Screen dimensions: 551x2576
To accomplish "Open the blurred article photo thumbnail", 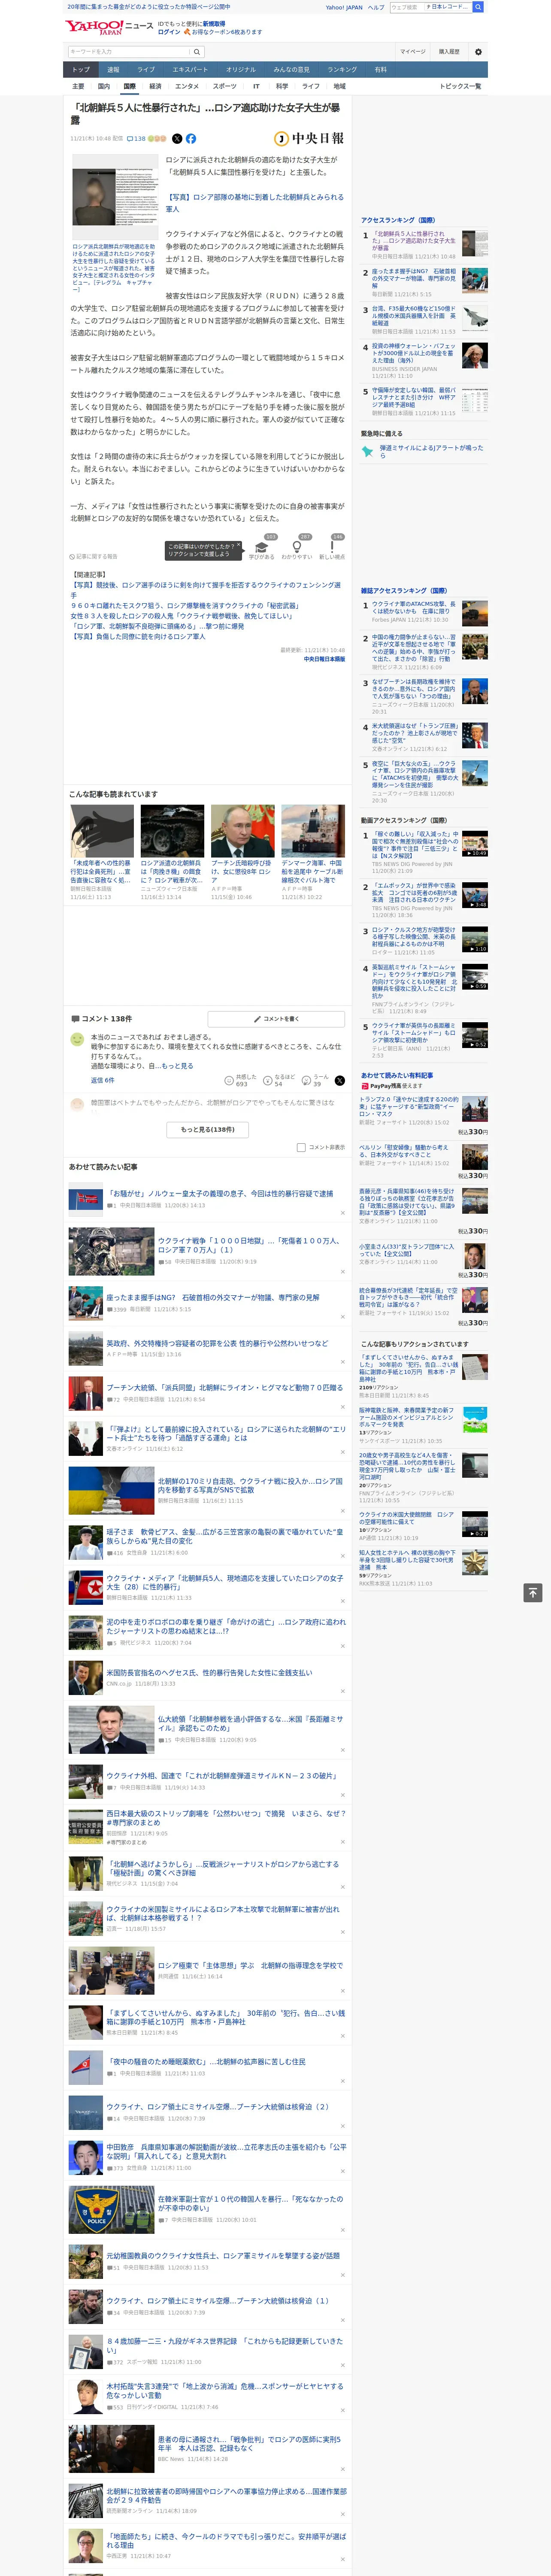I will coord(114,197).
